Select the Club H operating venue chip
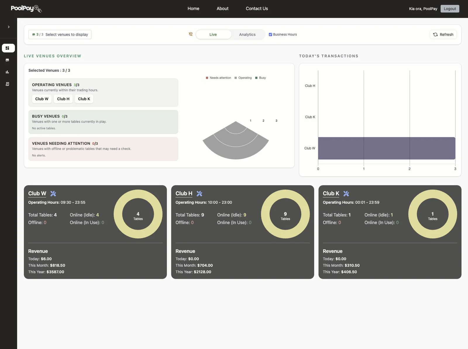 point(63,99)
